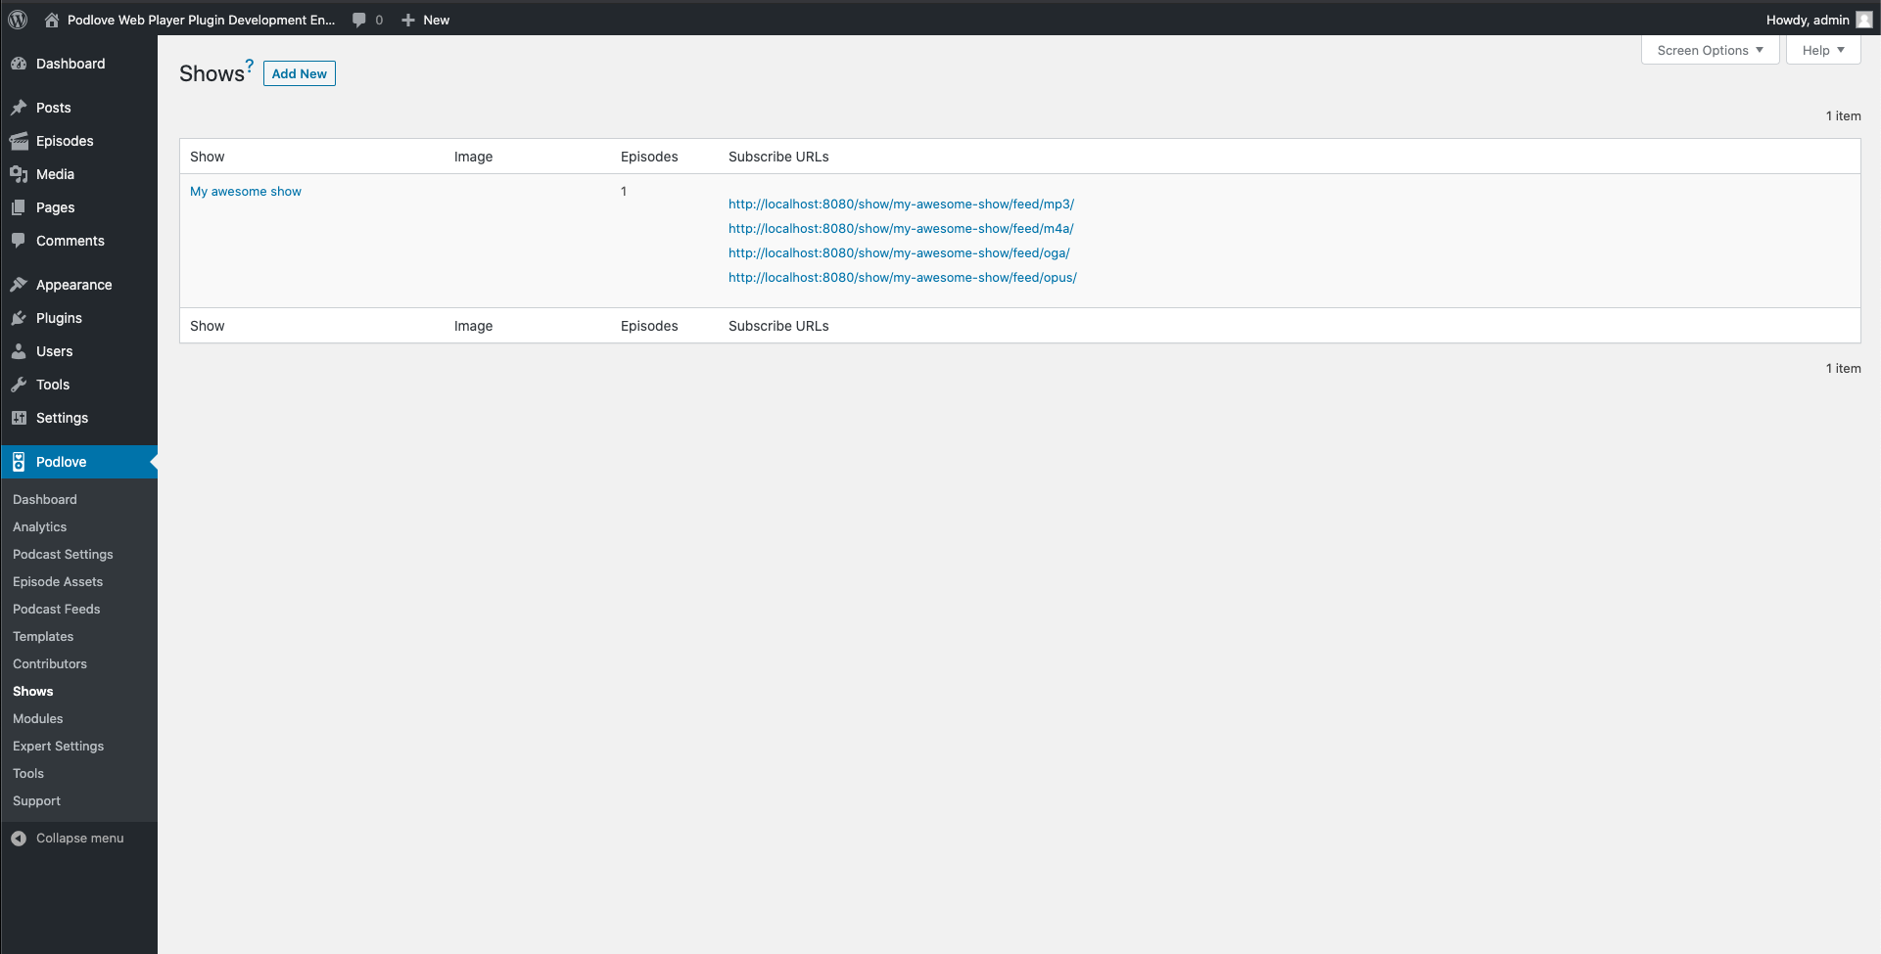This screenshot has height=954, width=1881.
Task: Open the Howdy, admin account menu
Action: [x=1818, y=20]
